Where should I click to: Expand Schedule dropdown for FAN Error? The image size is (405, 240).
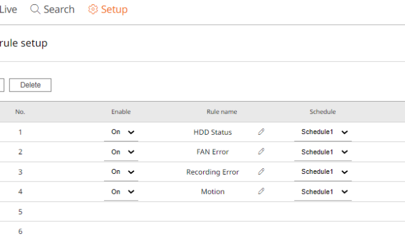[323, 152]
